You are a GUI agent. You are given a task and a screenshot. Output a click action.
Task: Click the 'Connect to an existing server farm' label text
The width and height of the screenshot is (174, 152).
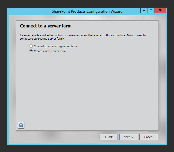point(55,46)
